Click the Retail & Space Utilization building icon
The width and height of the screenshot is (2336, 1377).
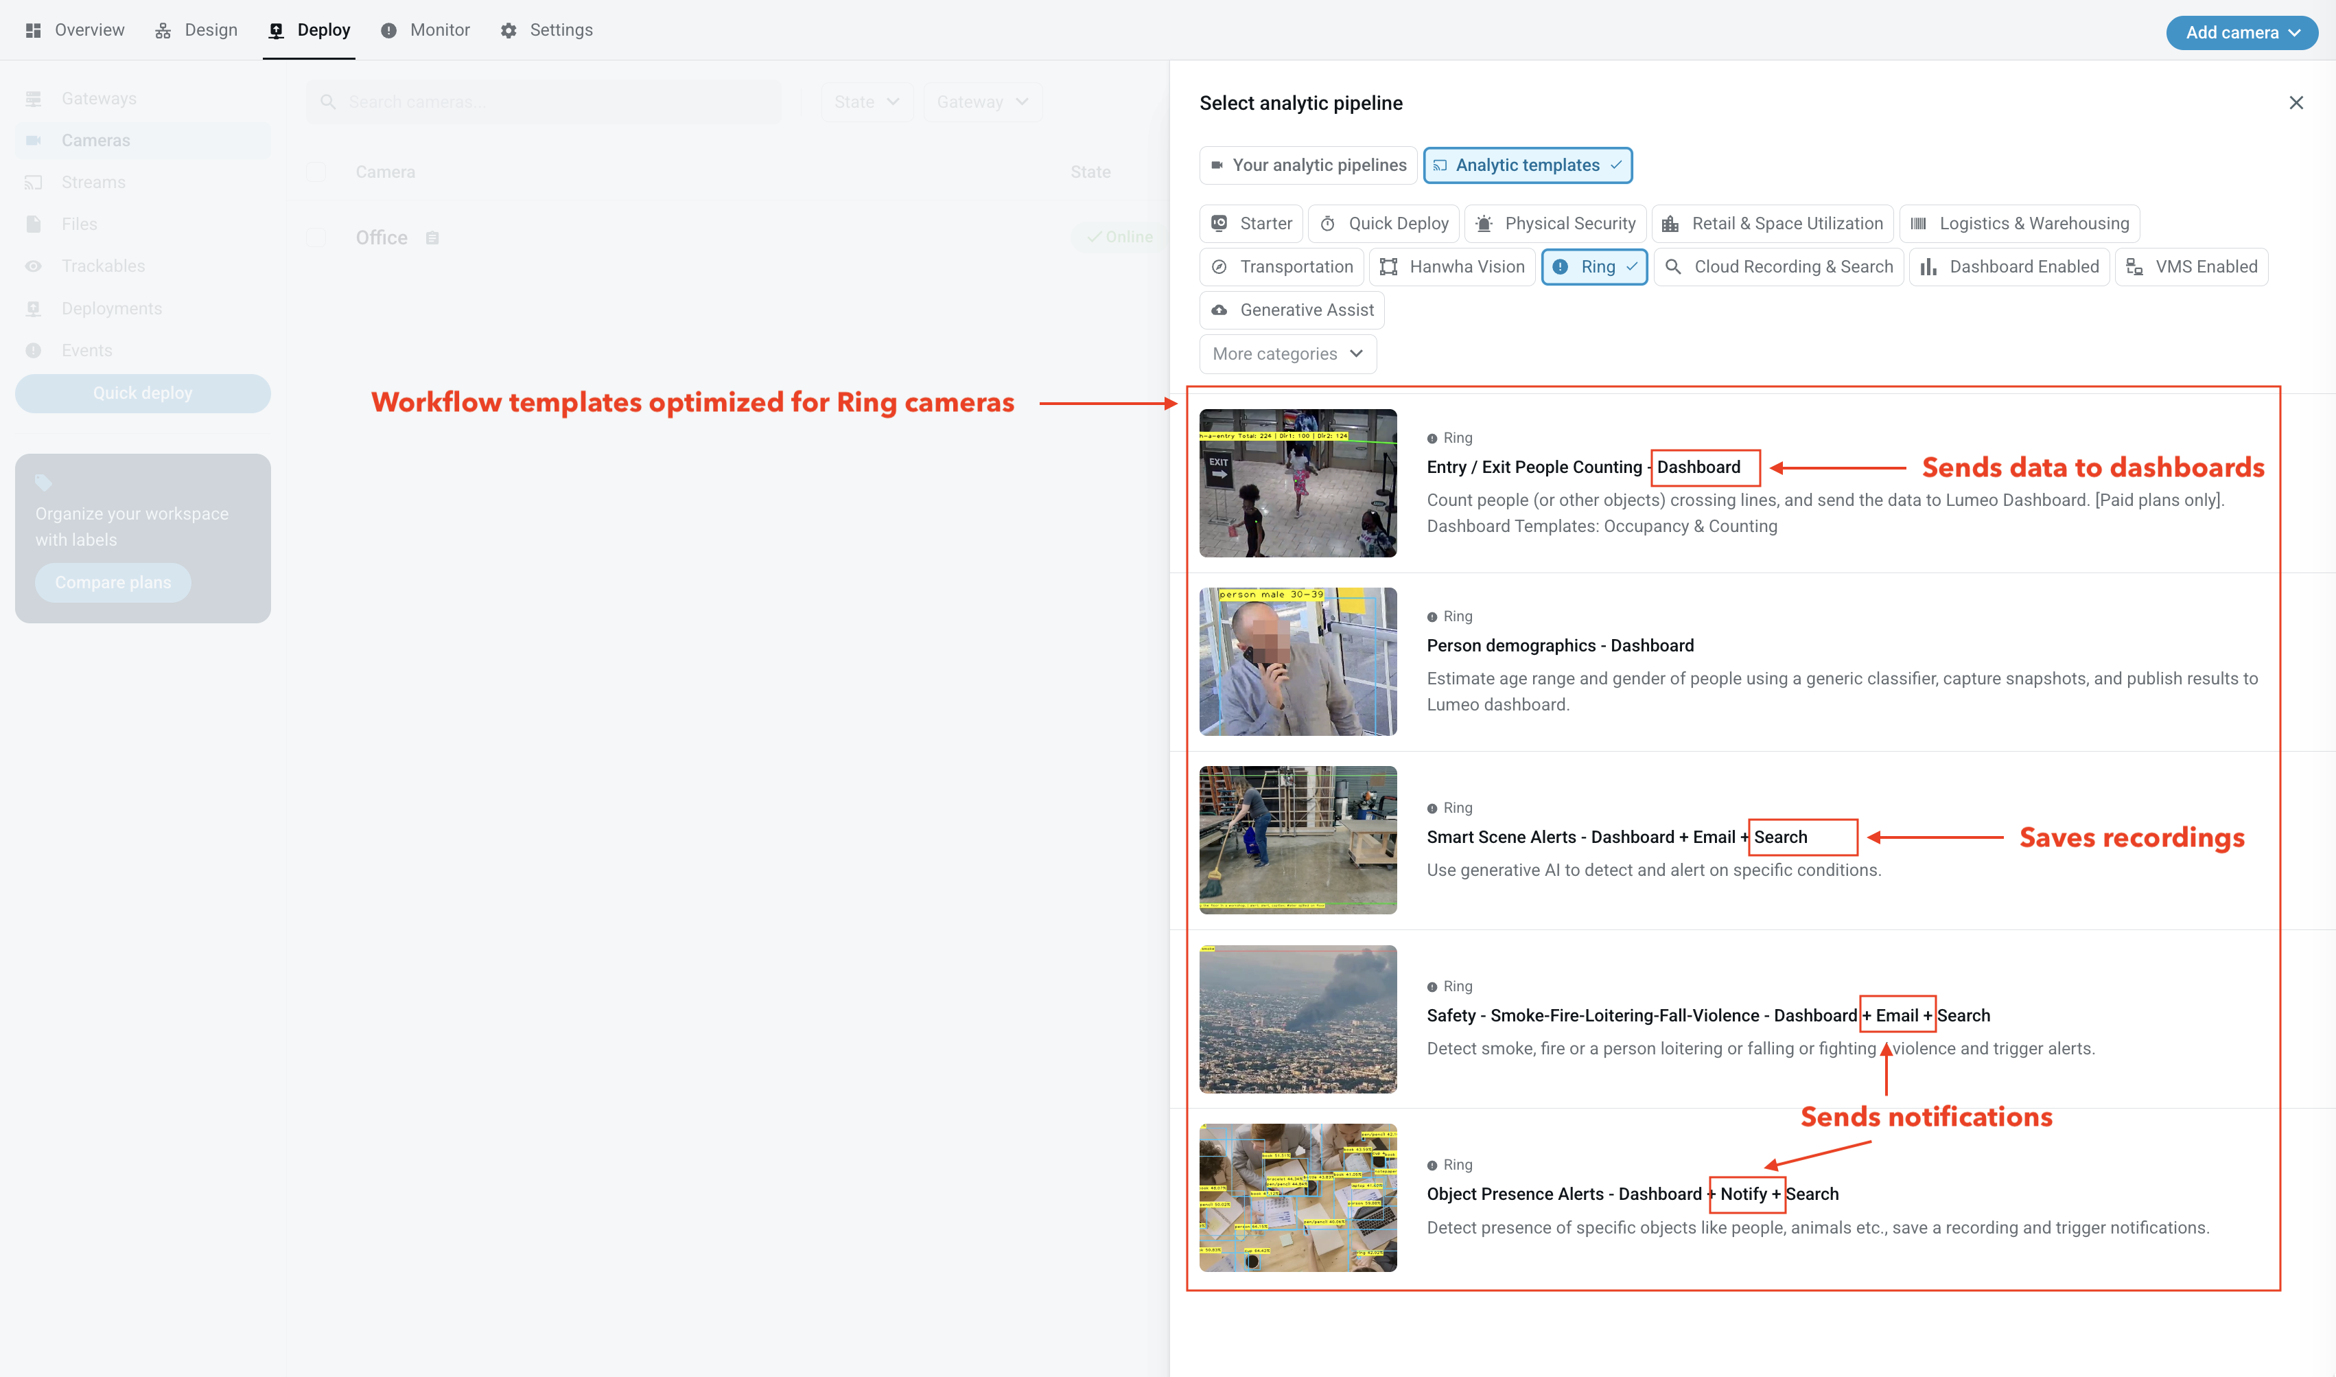1670,224
